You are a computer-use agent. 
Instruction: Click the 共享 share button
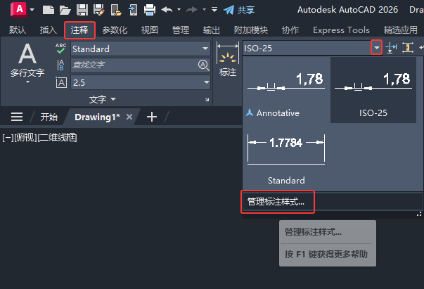[239, 10]
